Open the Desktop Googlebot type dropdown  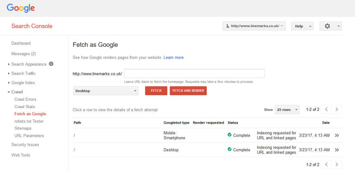tap(106, 91)
